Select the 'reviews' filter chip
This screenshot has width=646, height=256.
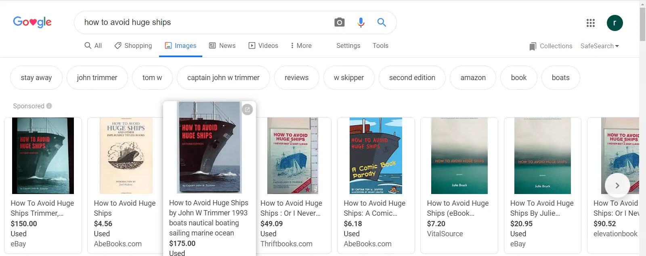pyautogui.click(x=296, y=78)
